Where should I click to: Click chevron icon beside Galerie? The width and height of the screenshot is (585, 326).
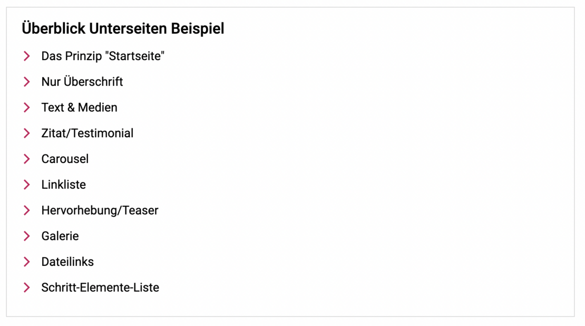pos(27,236)
